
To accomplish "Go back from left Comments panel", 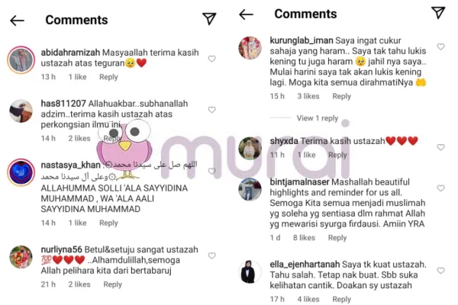I will tap(17, 21).
